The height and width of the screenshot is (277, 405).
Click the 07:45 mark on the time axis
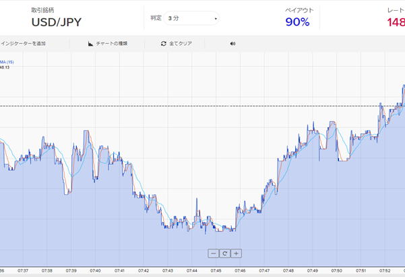[x=216, y=270]
